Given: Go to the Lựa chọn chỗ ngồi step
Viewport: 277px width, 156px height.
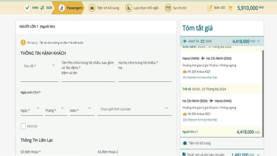Looking at the screenshot, I should (142, 8).
